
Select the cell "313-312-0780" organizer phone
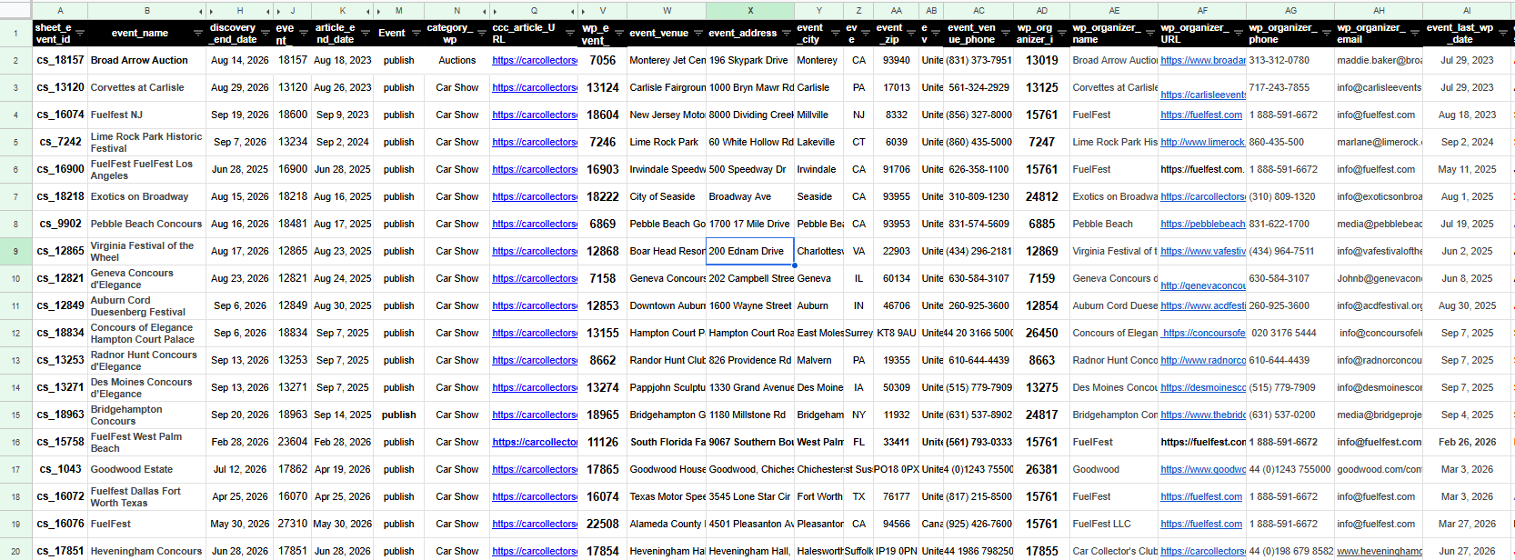1290,60
